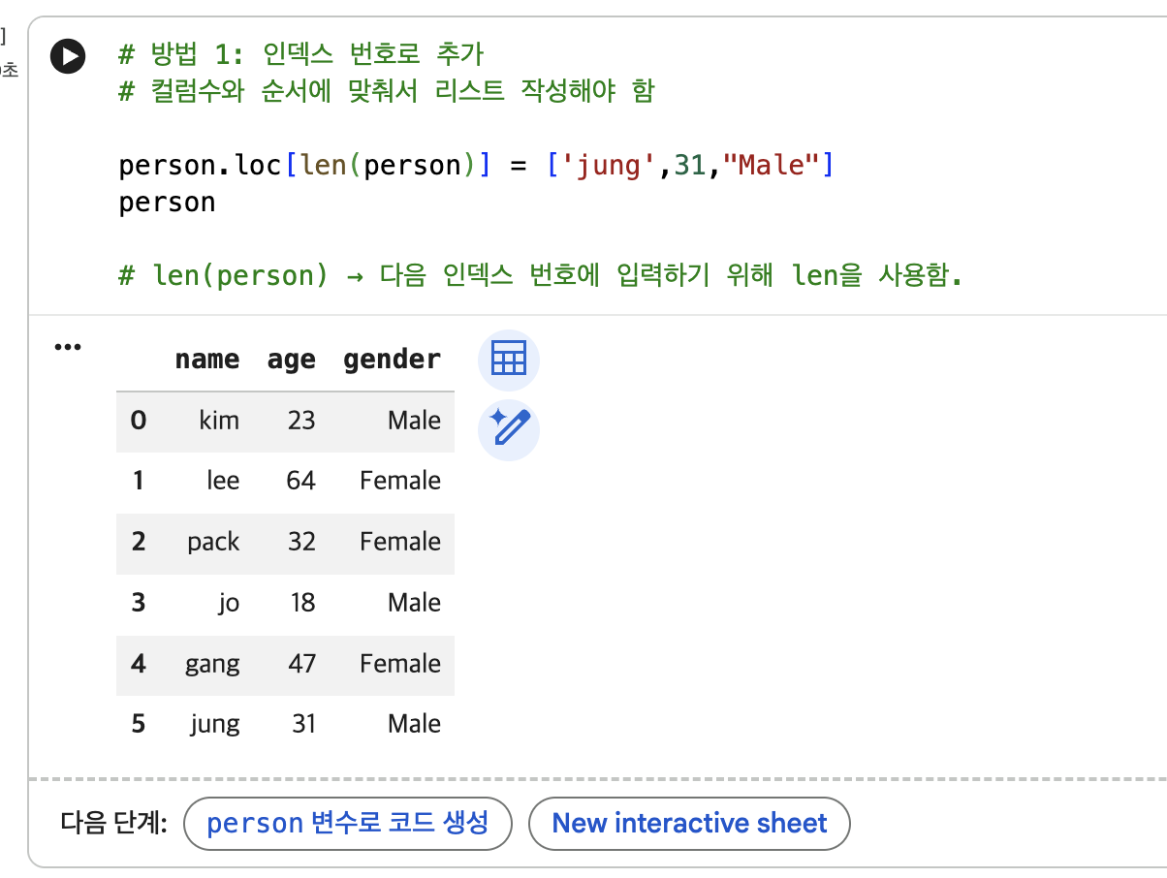Click the len(person) explanation comment

click(540, 276)
